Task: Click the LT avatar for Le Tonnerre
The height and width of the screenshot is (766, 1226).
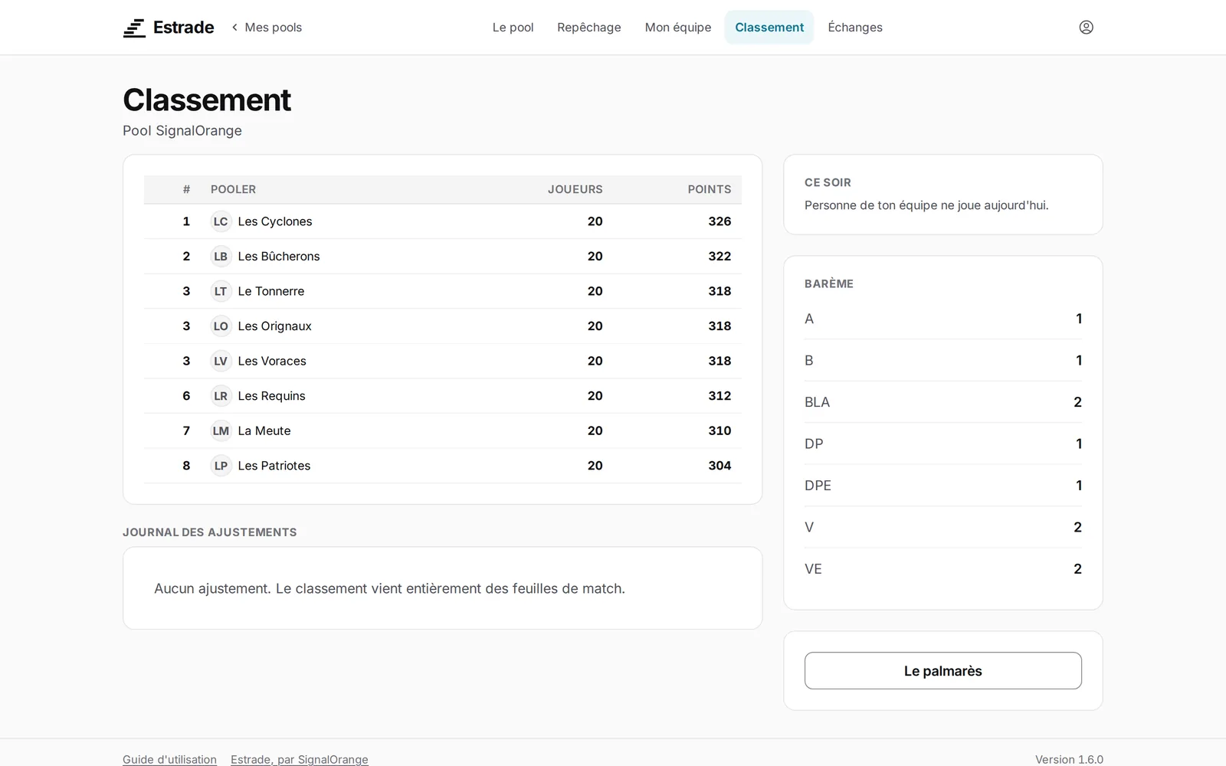Action: point(221,291)
